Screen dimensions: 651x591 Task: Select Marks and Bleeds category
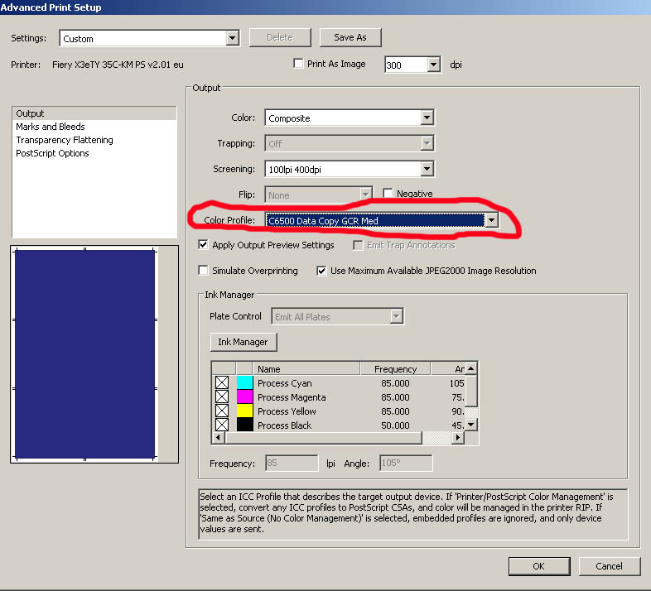click(x=51, y=127)
